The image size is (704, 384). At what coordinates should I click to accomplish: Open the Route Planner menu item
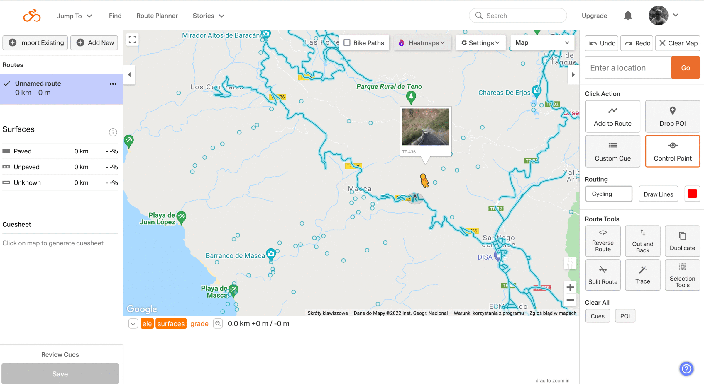click(x=157, y=16)
